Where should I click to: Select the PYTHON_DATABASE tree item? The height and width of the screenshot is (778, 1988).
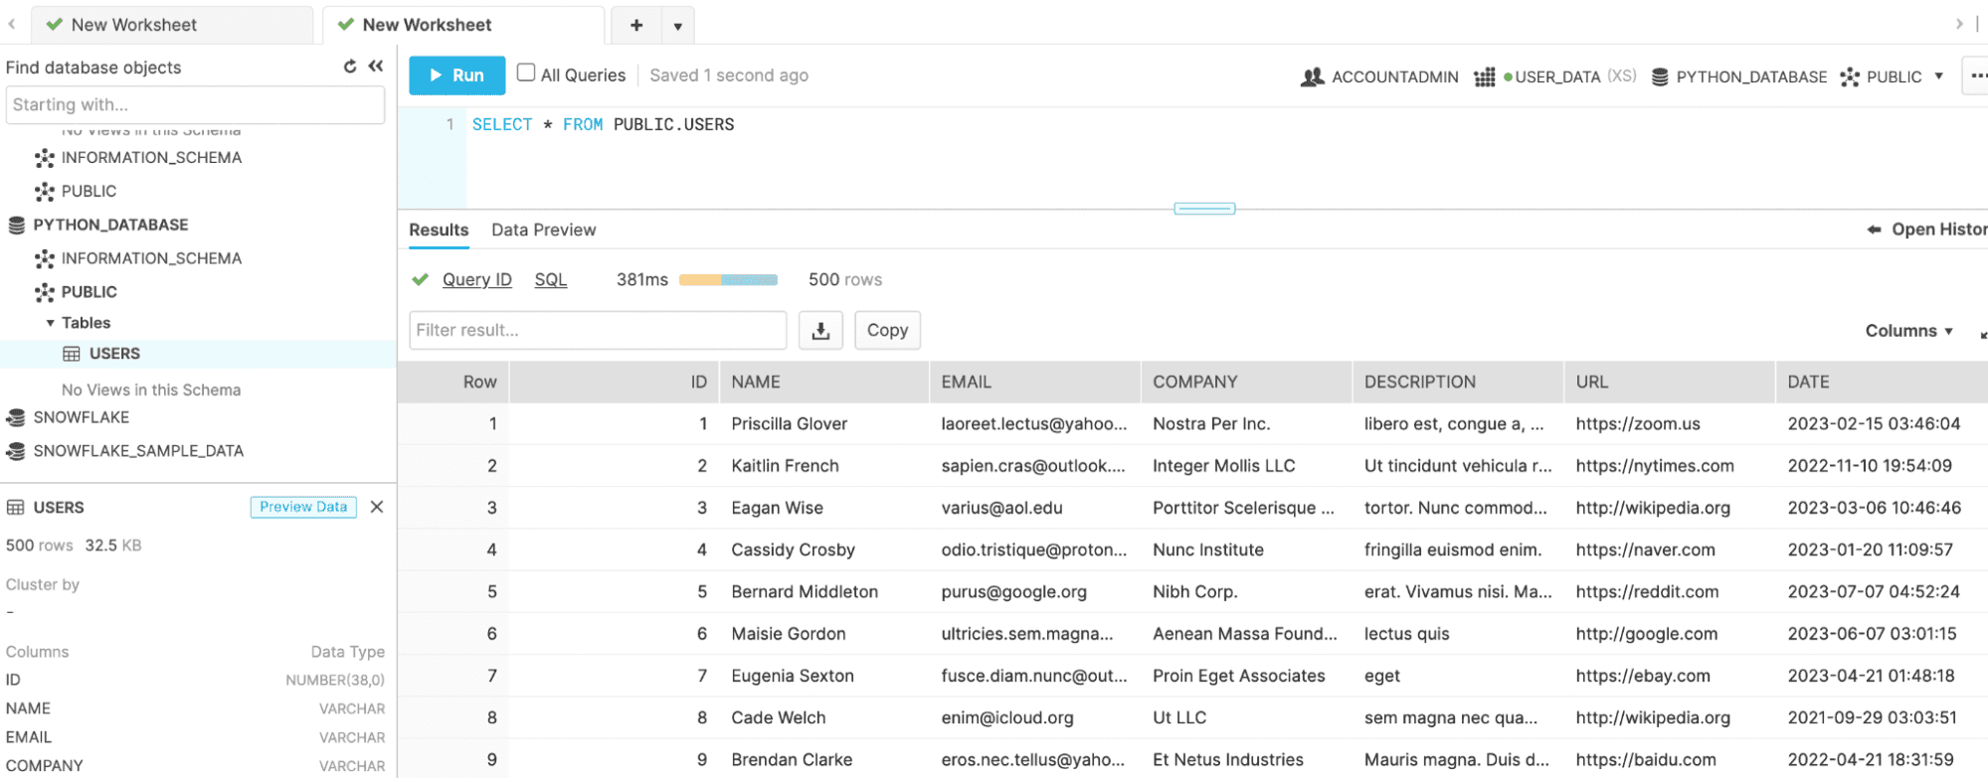[110, 226]
